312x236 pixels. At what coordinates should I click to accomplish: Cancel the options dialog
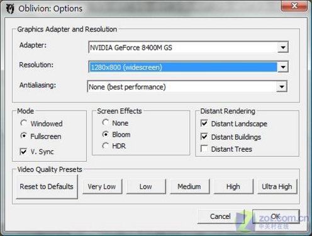tap(221, 216)
